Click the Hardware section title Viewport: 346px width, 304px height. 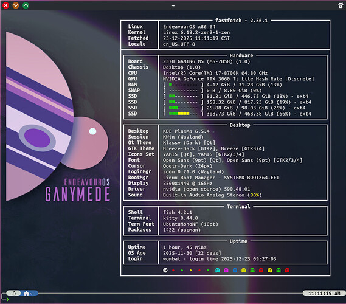tap(241, 55)
